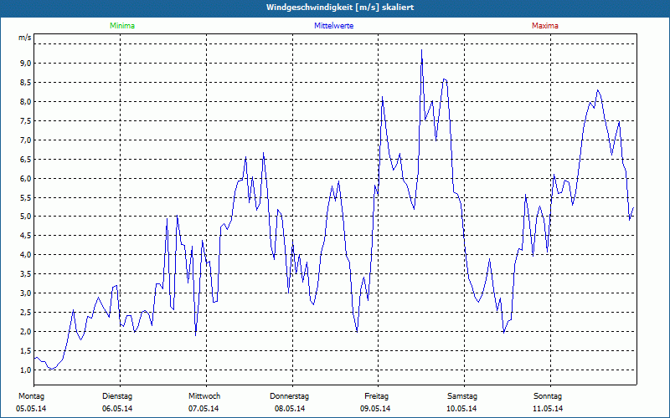Click the Freitag day label
Screen dimensions: 670x418
coord(376,396)
